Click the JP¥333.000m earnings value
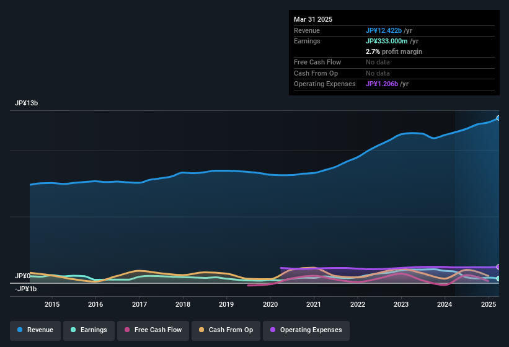509x347 pixels. click(x=387, y=41)
